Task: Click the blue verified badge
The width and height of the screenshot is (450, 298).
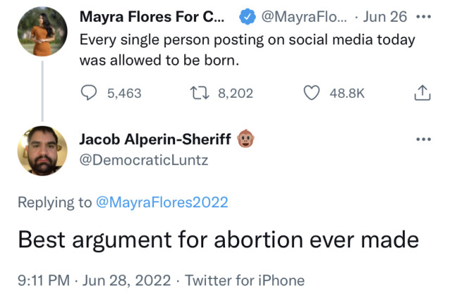Action: (248, 16)
